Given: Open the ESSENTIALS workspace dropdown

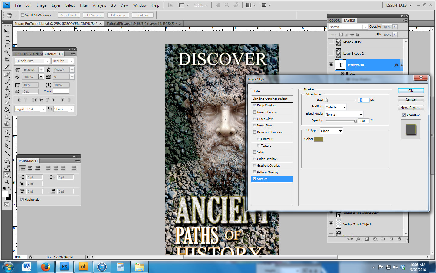Looking at the screenshot, I should 399,5.
